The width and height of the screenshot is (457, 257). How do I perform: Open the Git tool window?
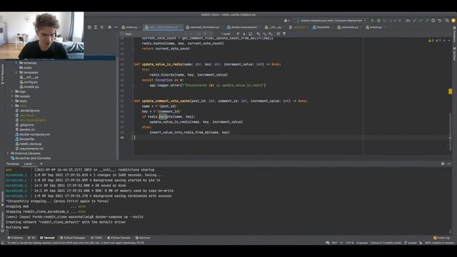[x=31, y=238]
